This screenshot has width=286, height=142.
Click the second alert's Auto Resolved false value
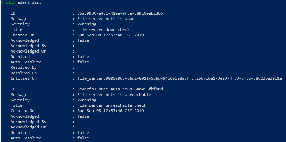(83, 138)
